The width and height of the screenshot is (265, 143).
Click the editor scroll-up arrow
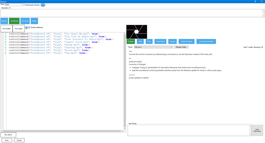(124, 34)
